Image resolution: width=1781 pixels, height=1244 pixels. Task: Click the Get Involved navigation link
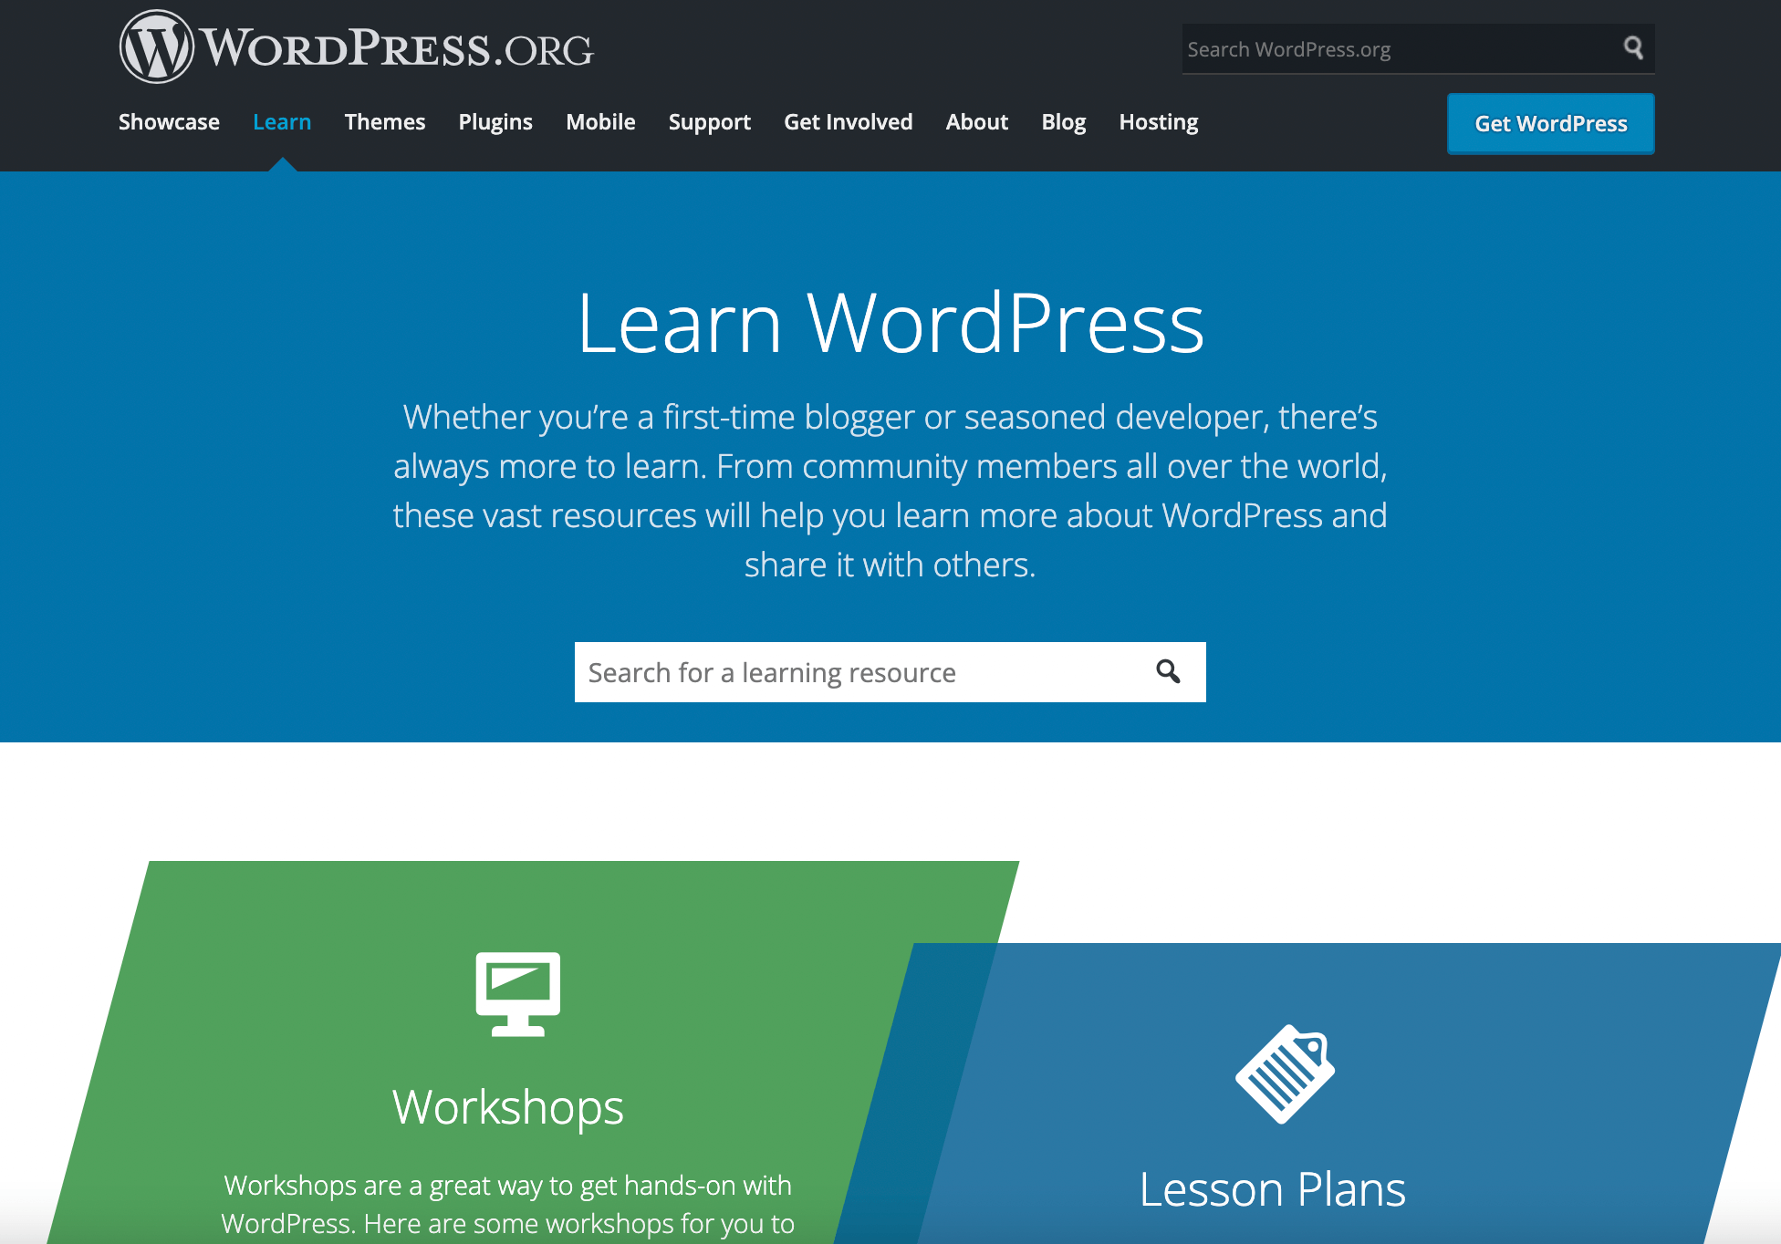(849, 121)
